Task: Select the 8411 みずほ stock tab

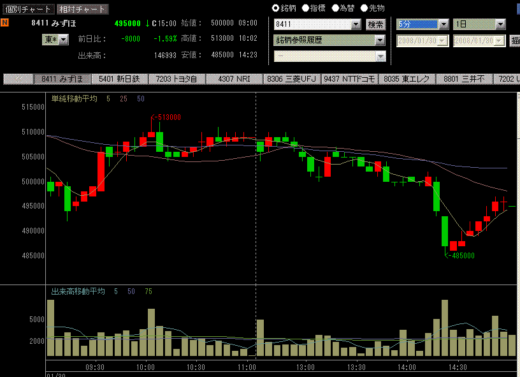Action: 62,79
